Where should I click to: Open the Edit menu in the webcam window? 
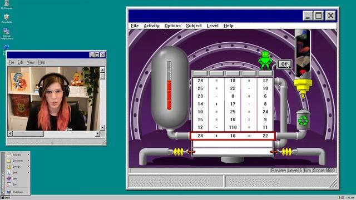[x=21, y=62]
